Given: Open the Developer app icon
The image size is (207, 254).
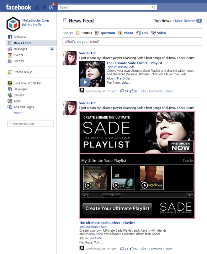Looking at the screenshot, I should [x=10, y=89].
